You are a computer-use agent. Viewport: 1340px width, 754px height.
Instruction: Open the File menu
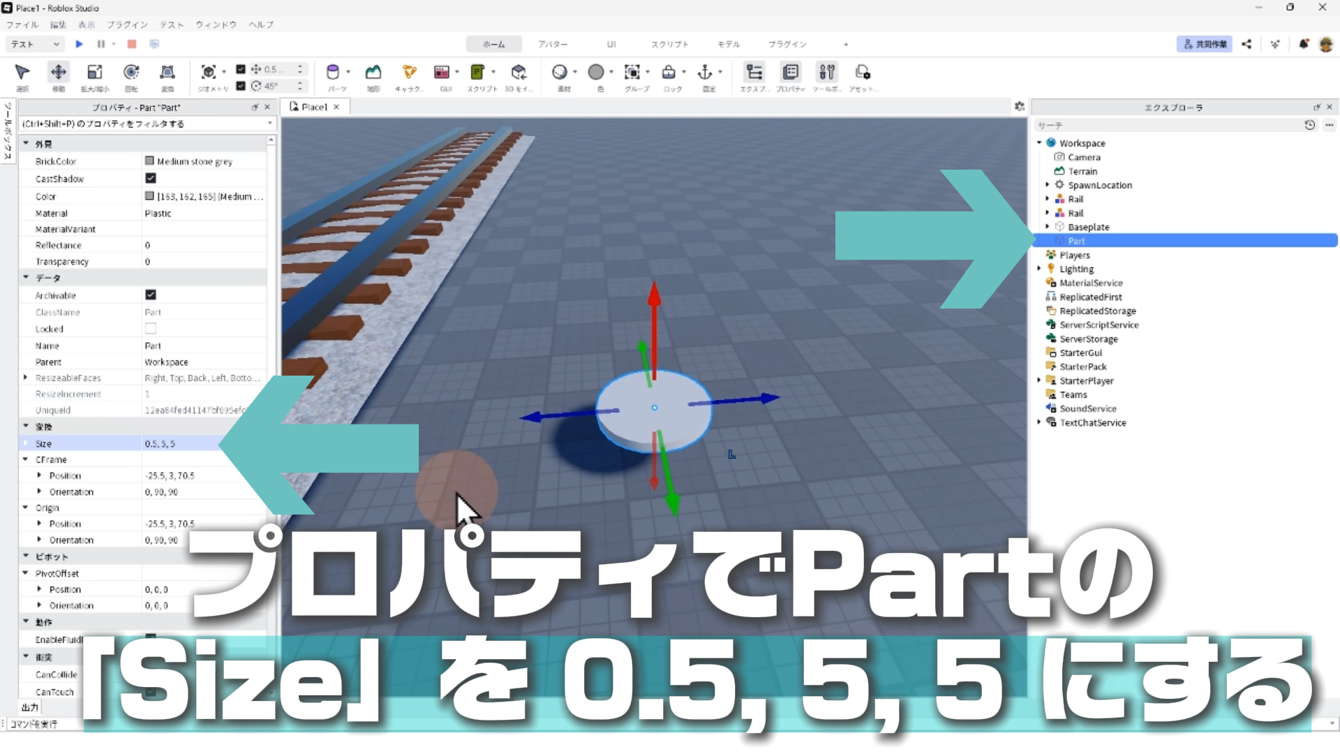point(22,24)
